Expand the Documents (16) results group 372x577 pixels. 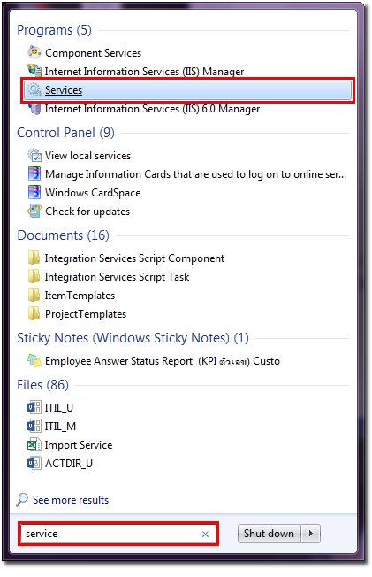63,235
